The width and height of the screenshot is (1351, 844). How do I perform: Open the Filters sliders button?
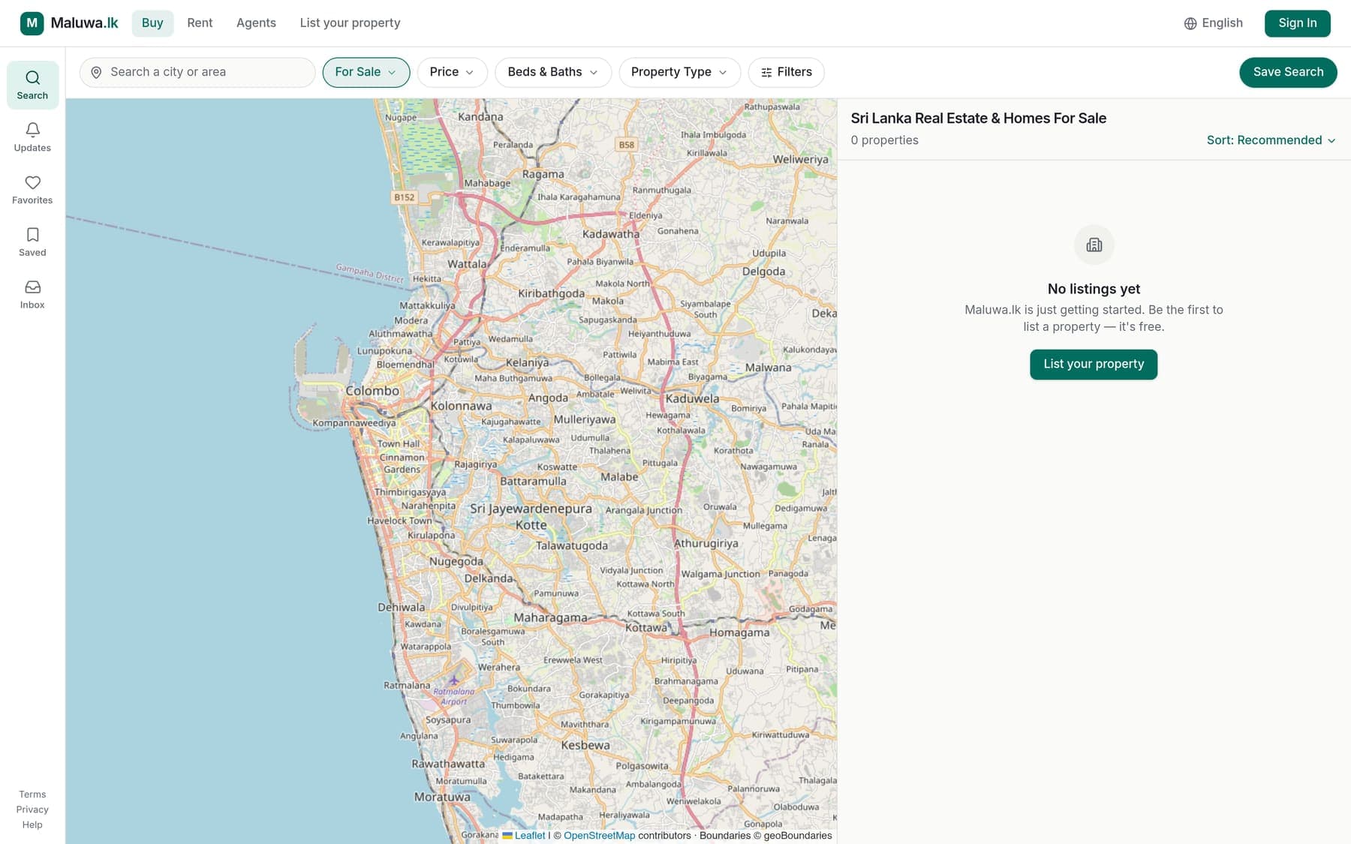click(x=786, y=72)
